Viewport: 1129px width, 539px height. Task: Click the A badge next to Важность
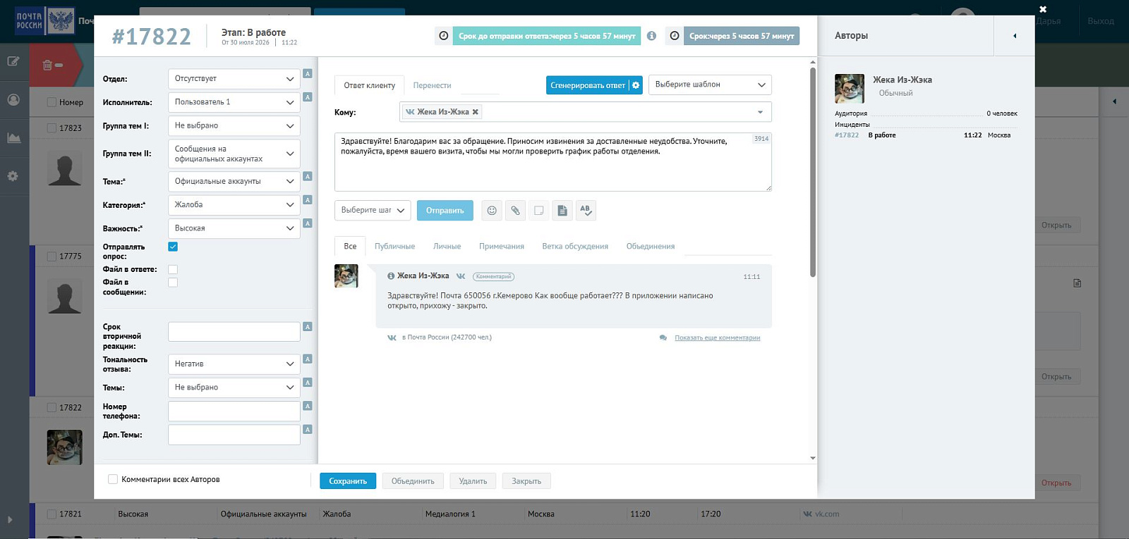(x=308, y=223)
